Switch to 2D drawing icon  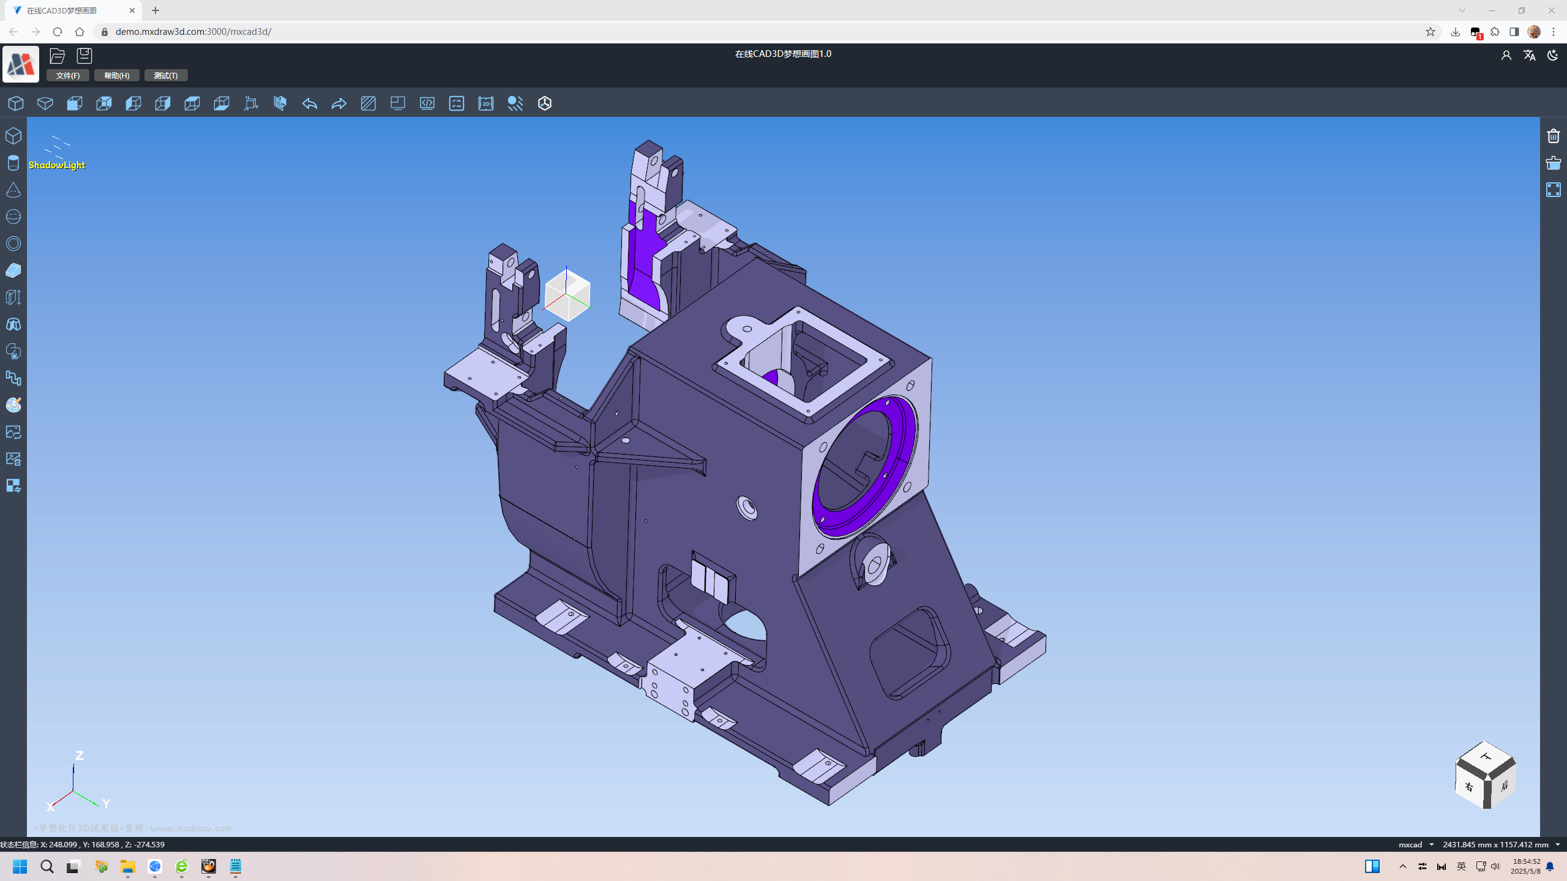coord(486,103)
